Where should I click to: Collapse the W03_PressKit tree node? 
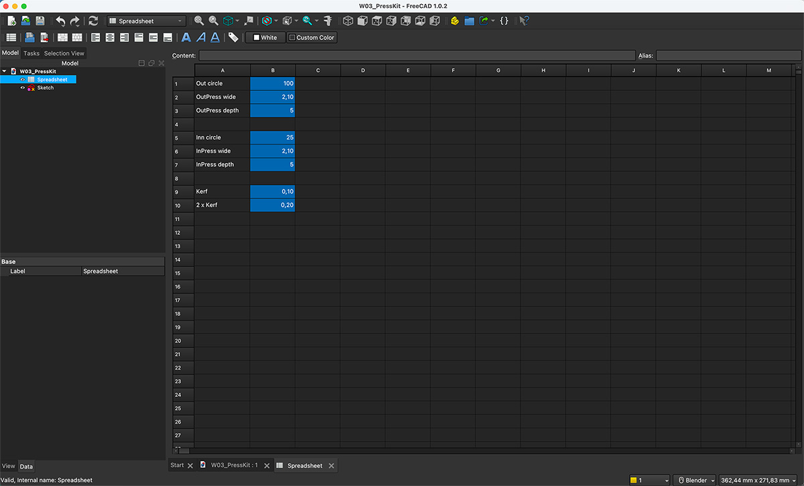[5, 70]
